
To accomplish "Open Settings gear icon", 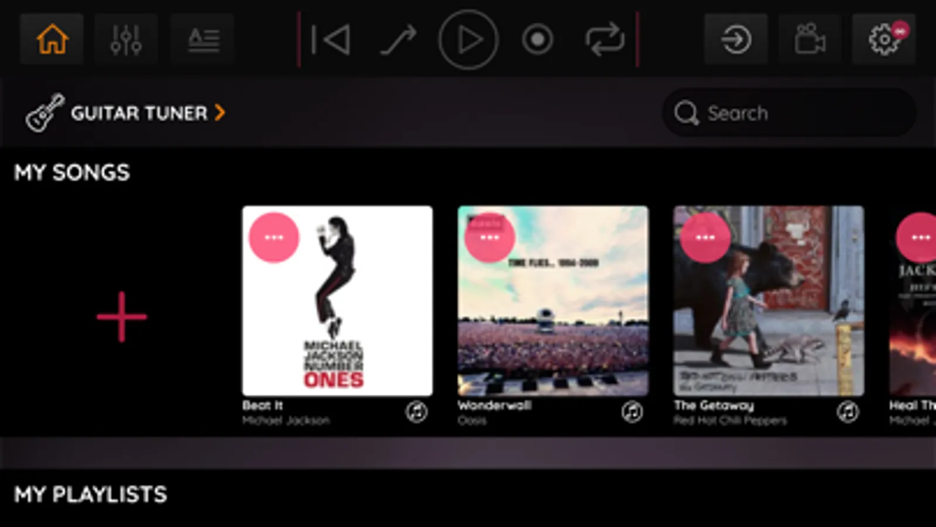I will point(884,39).
